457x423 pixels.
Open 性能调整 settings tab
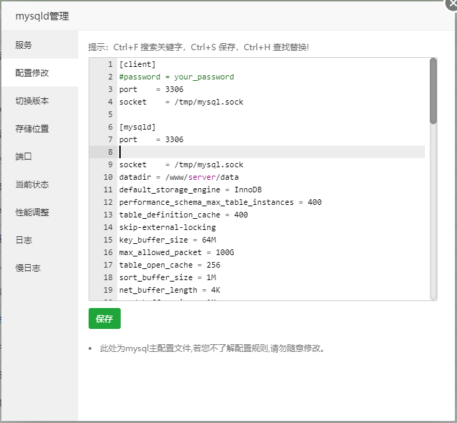tap(32, 213)
